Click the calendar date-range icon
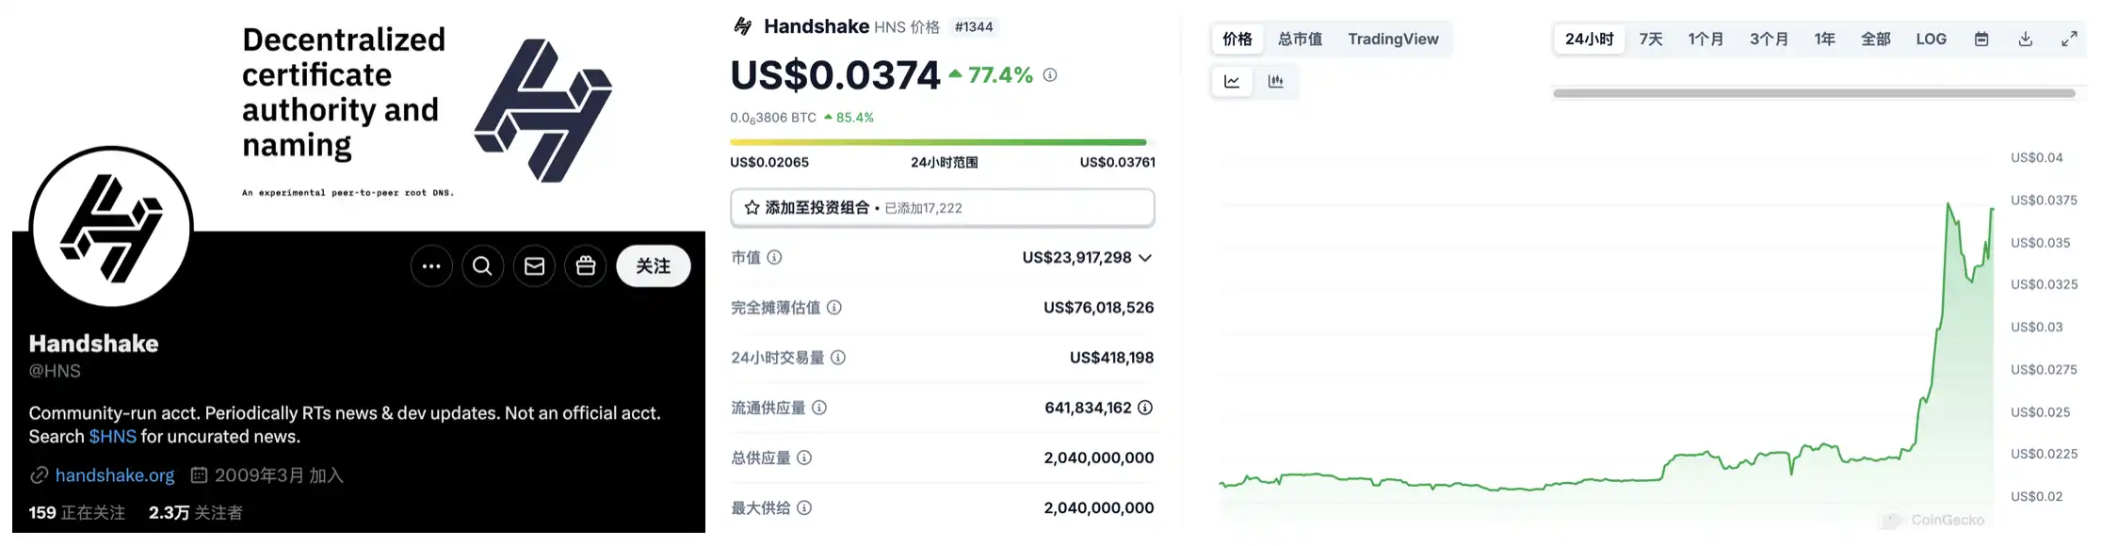The image size is (2102, 546). pos(1981,40)
